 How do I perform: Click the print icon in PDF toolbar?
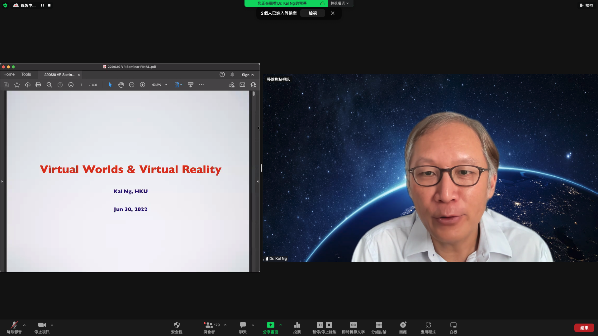tap(38, 85)
